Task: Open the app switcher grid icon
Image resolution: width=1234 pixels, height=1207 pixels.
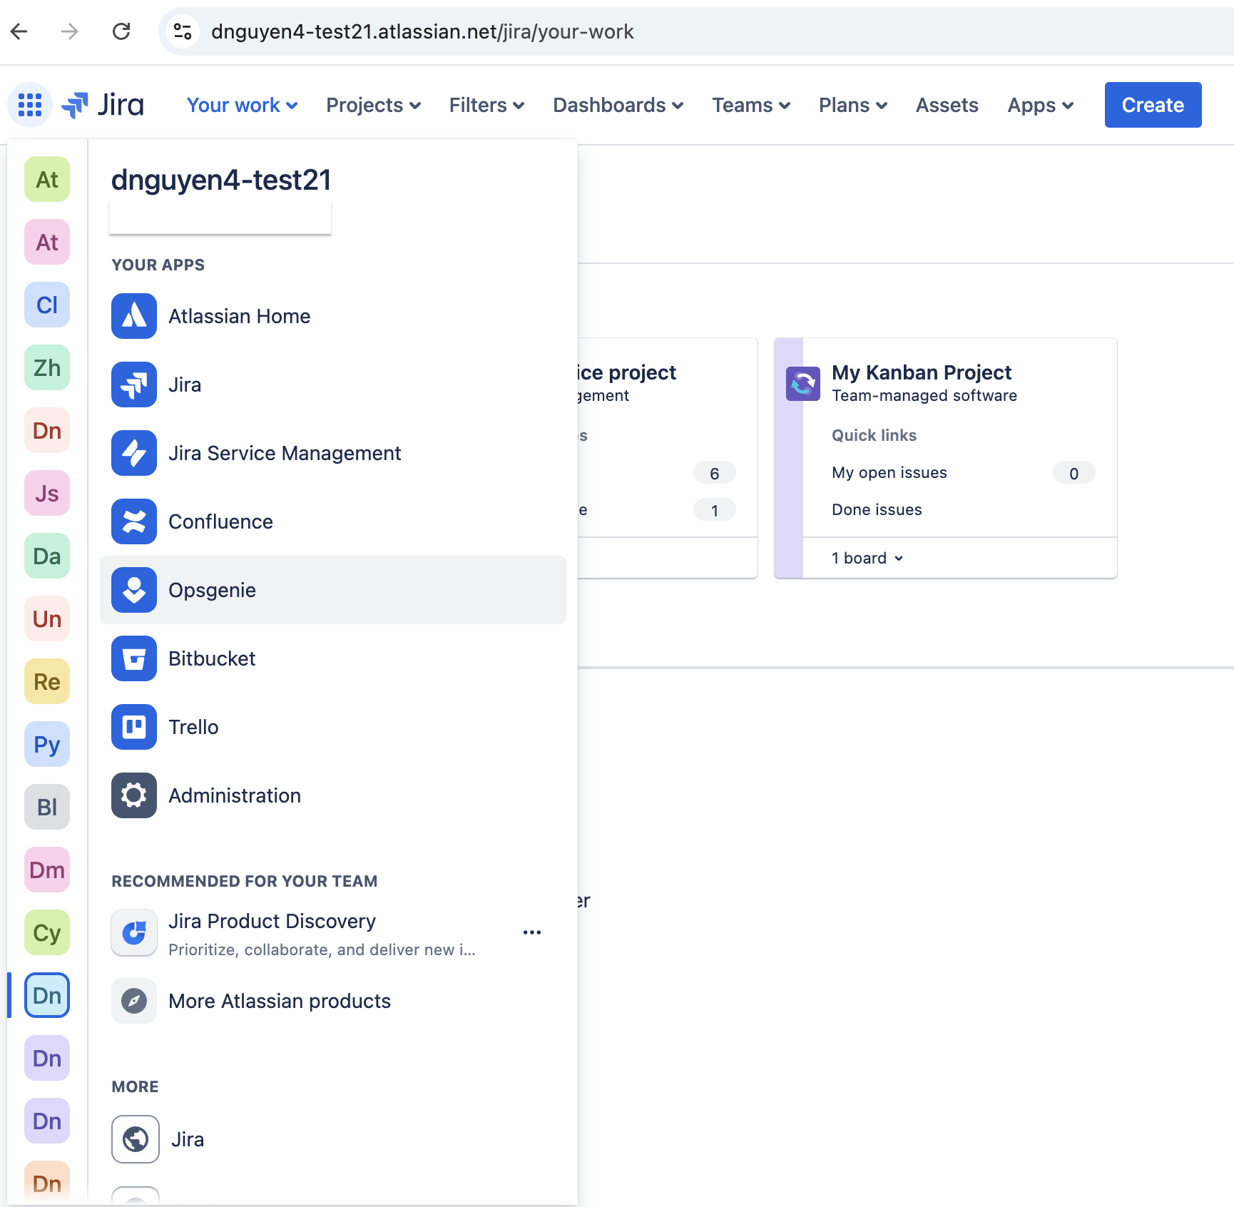Action: pyautogui.click(x=30, y=105)
